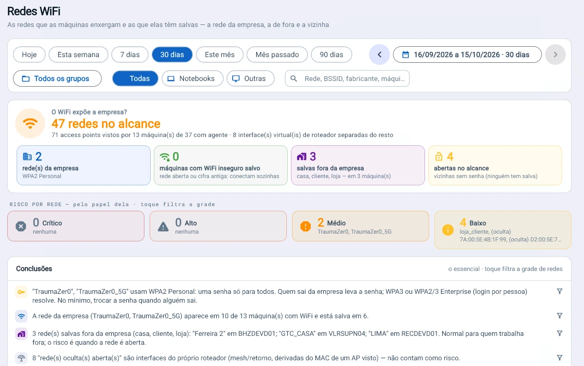
Task: Click the Conclusões section header
Action: click(x=34, y=269)
